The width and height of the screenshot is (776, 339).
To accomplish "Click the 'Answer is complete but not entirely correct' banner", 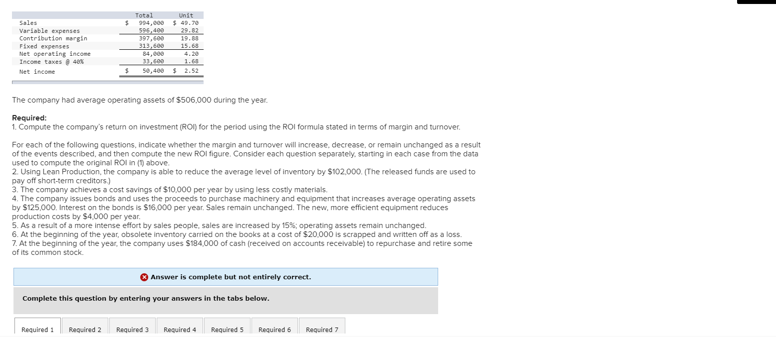I will click(226, 277).
